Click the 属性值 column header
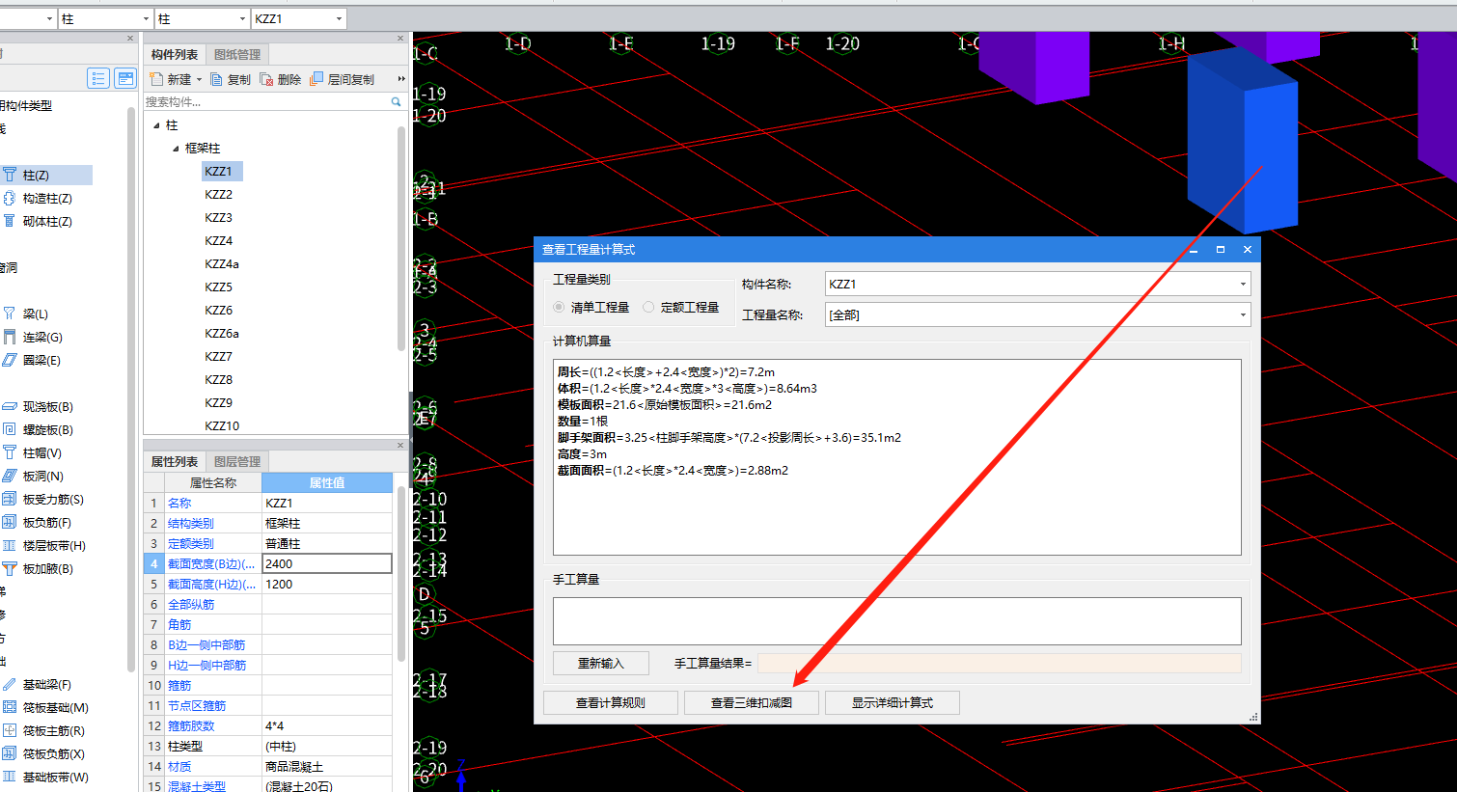This screenshot has height=792, width=1457. pyautogui.click(x=327, y=482)
